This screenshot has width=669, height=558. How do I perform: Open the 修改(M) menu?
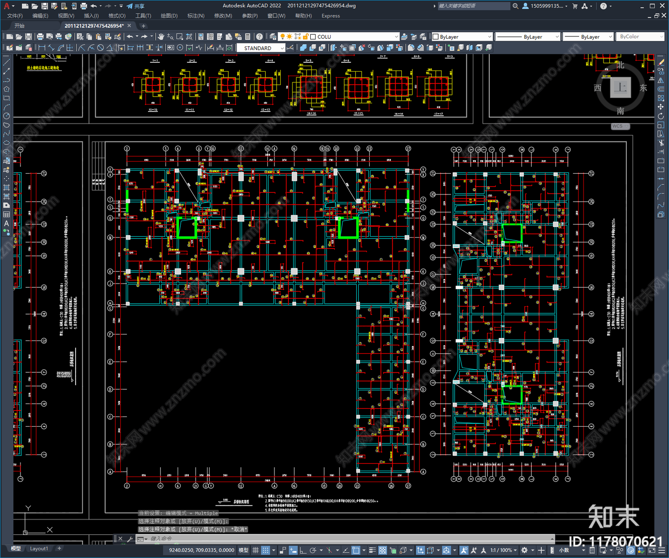tap(223, 16)
